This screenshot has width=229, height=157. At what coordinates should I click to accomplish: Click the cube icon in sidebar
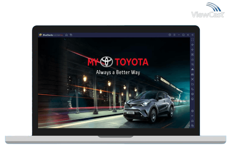click(x=192, y=94)
